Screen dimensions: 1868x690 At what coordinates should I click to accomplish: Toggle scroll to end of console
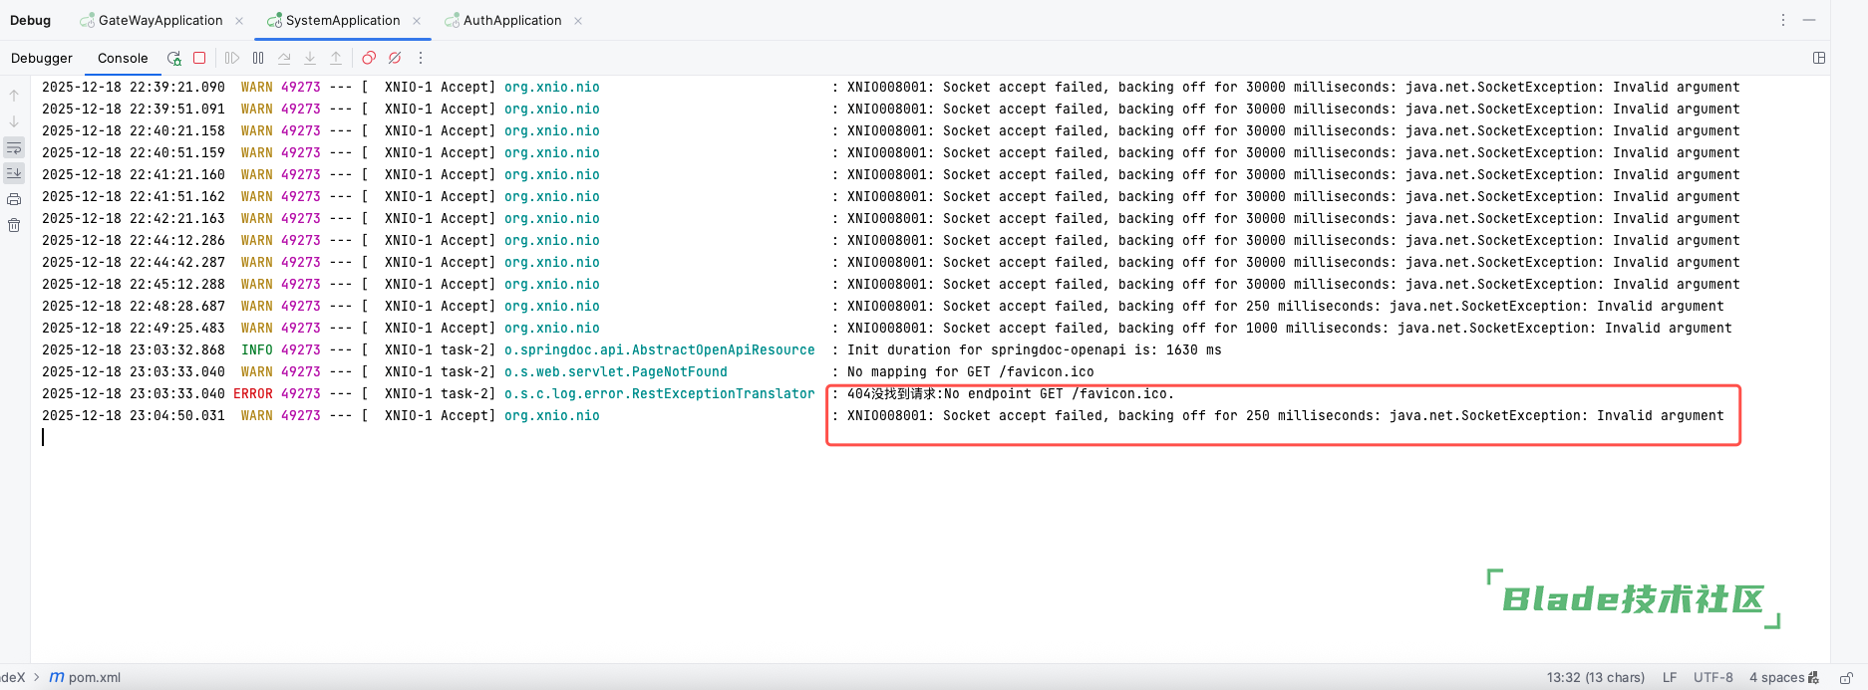[x=14, y=173]
